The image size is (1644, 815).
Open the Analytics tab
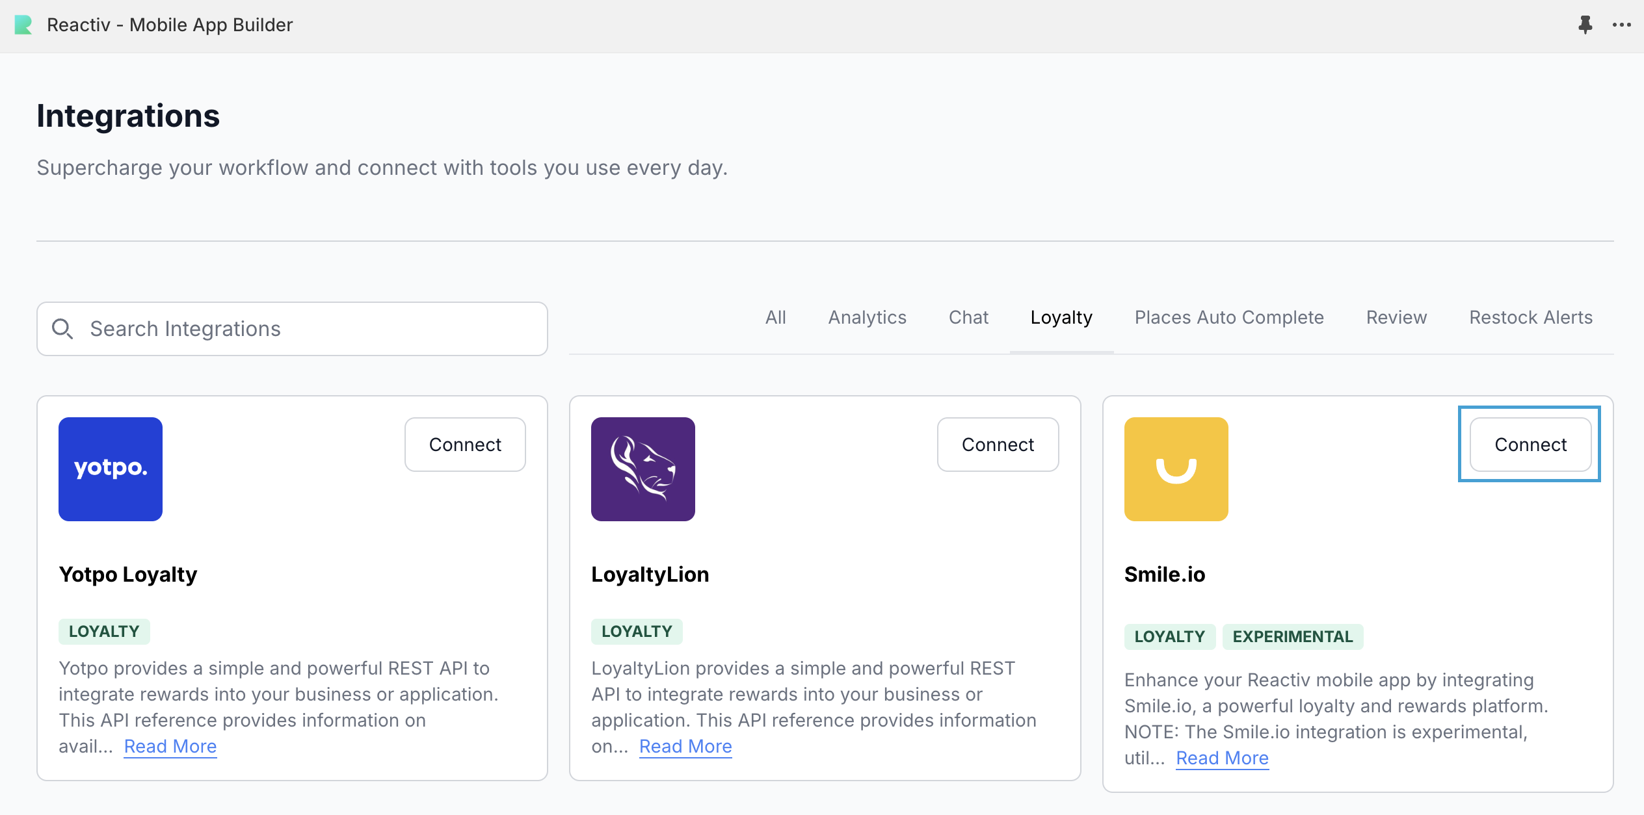coord(867,318)
